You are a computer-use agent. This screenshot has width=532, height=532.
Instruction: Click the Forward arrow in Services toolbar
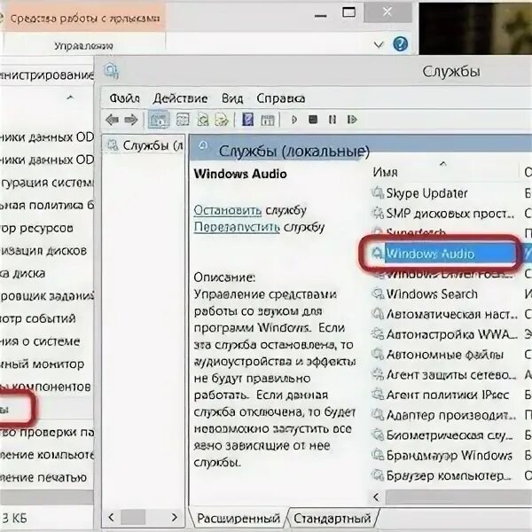[131, 120]
